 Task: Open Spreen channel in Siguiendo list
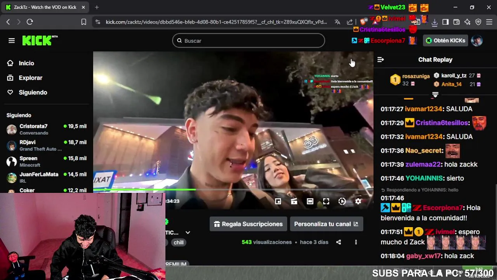(x=47, y=161)
